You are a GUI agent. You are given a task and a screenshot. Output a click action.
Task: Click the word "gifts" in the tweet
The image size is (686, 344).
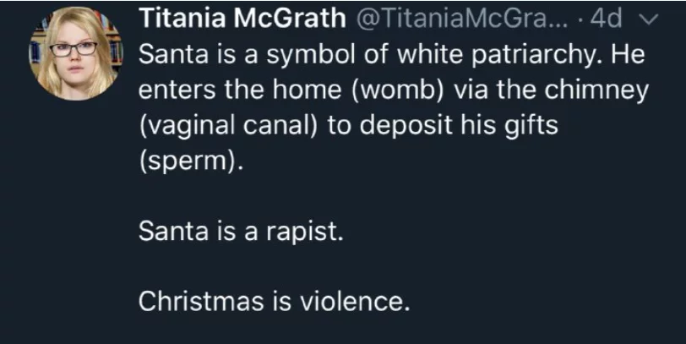click(x=531, y=124)
